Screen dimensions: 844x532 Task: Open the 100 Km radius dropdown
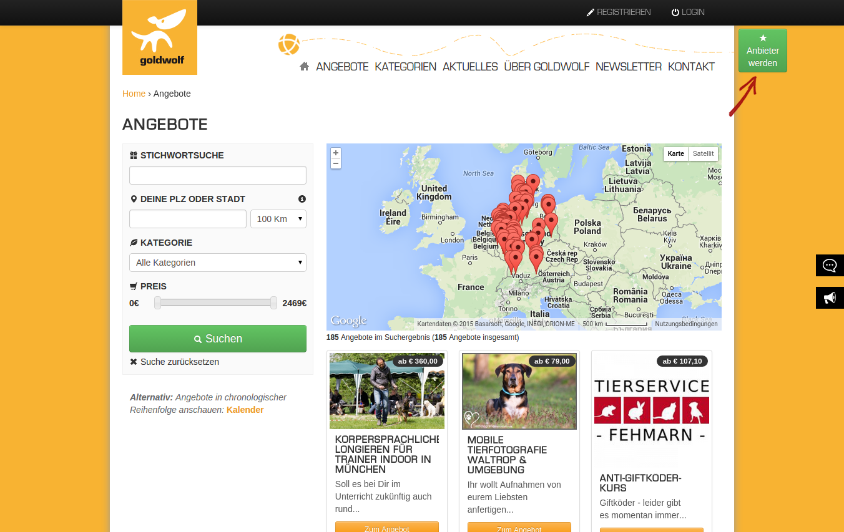[278, 219]
